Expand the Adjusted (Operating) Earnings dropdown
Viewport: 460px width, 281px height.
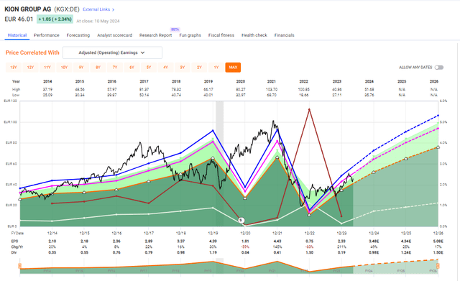click(112, 52)
